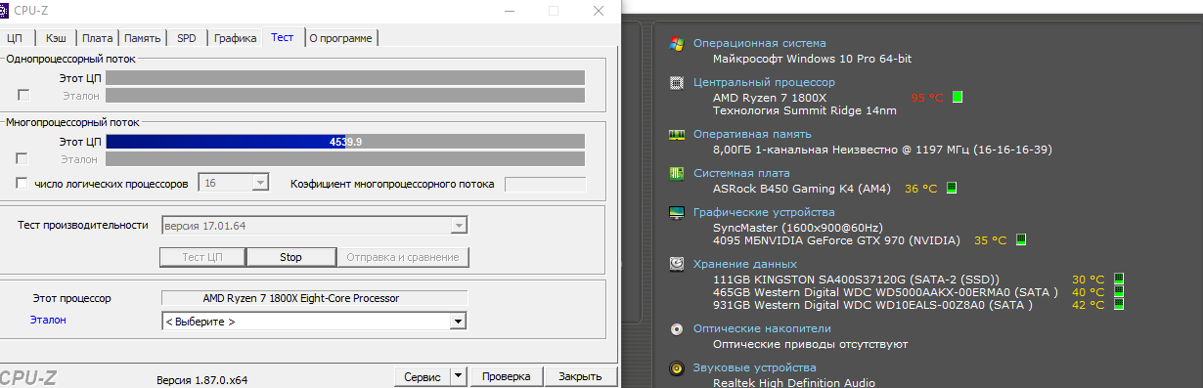Viewport: 1203px width, 388px height.
Task: Open the Оперативная память section in Speccy
Action: (752, 135)
